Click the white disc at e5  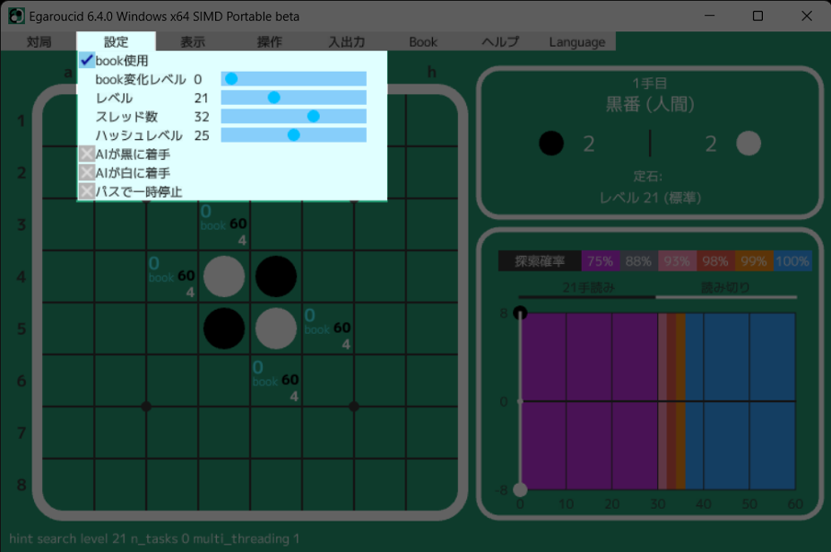pos(276,328)
